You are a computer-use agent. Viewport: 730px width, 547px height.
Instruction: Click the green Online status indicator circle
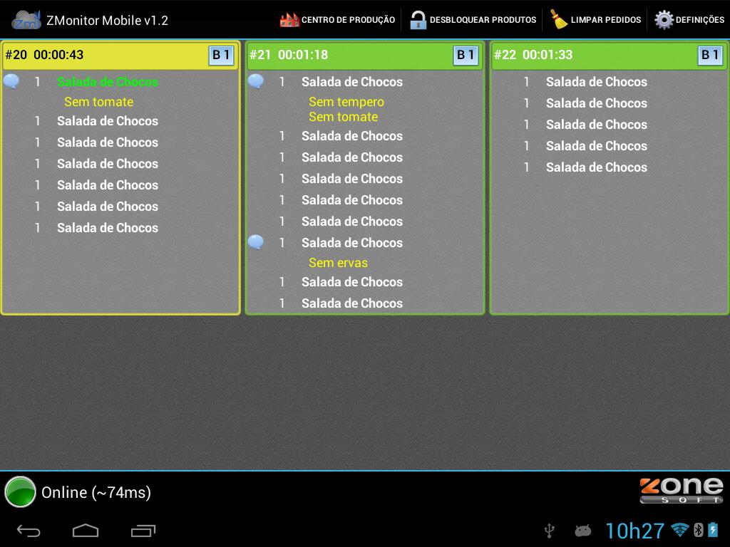[19, 491]
